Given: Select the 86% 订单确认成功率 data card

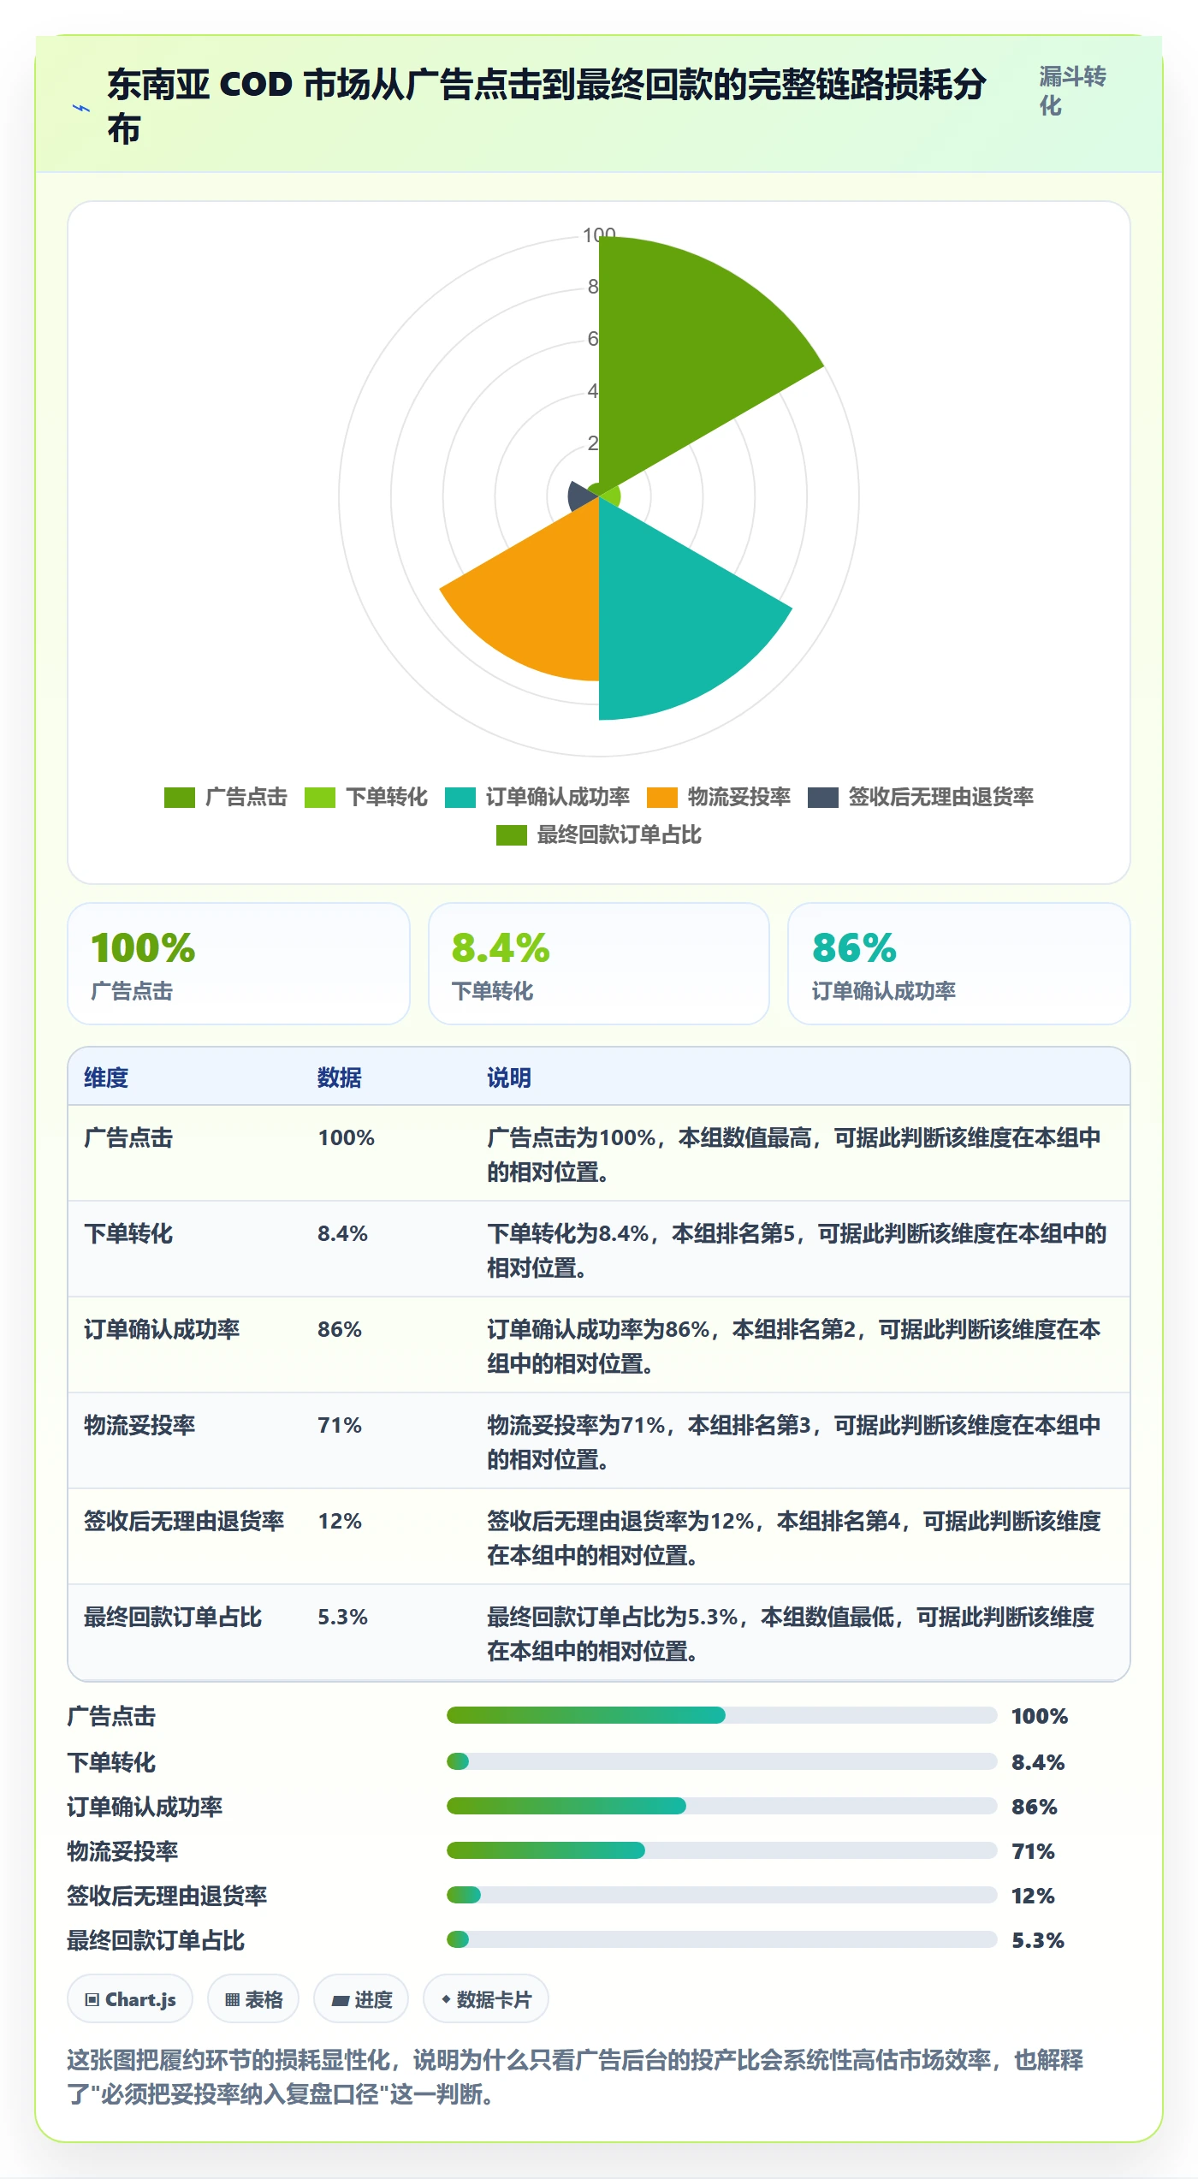Looking at the screenshot, I should click(959, 964).
